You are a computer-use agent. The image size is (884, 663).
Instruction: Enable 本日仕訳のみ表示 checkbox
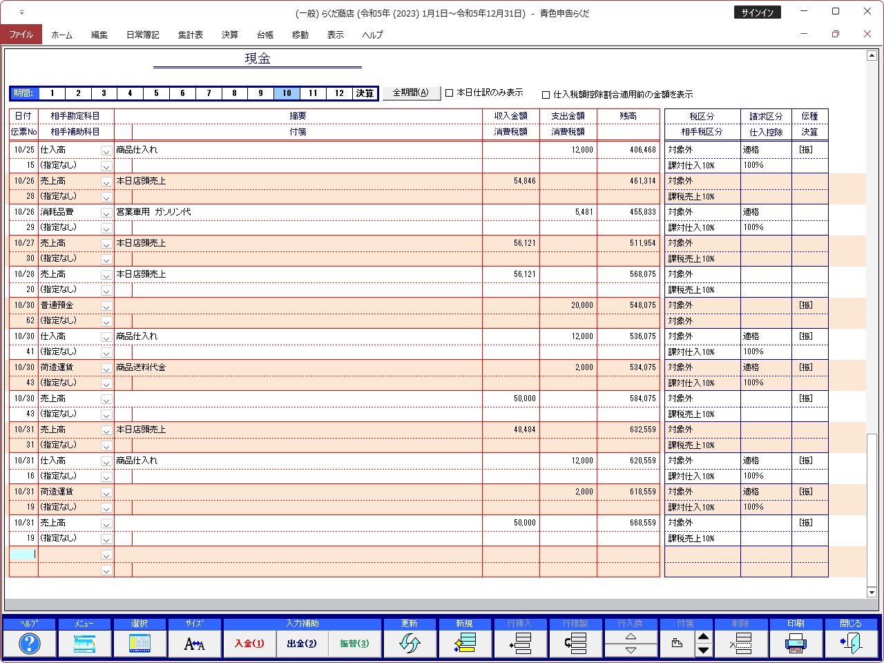(450, 93)
